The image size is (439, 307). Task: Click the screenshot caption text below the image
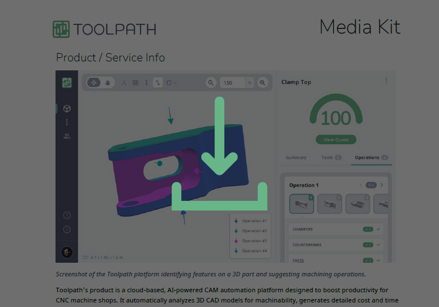211,274
